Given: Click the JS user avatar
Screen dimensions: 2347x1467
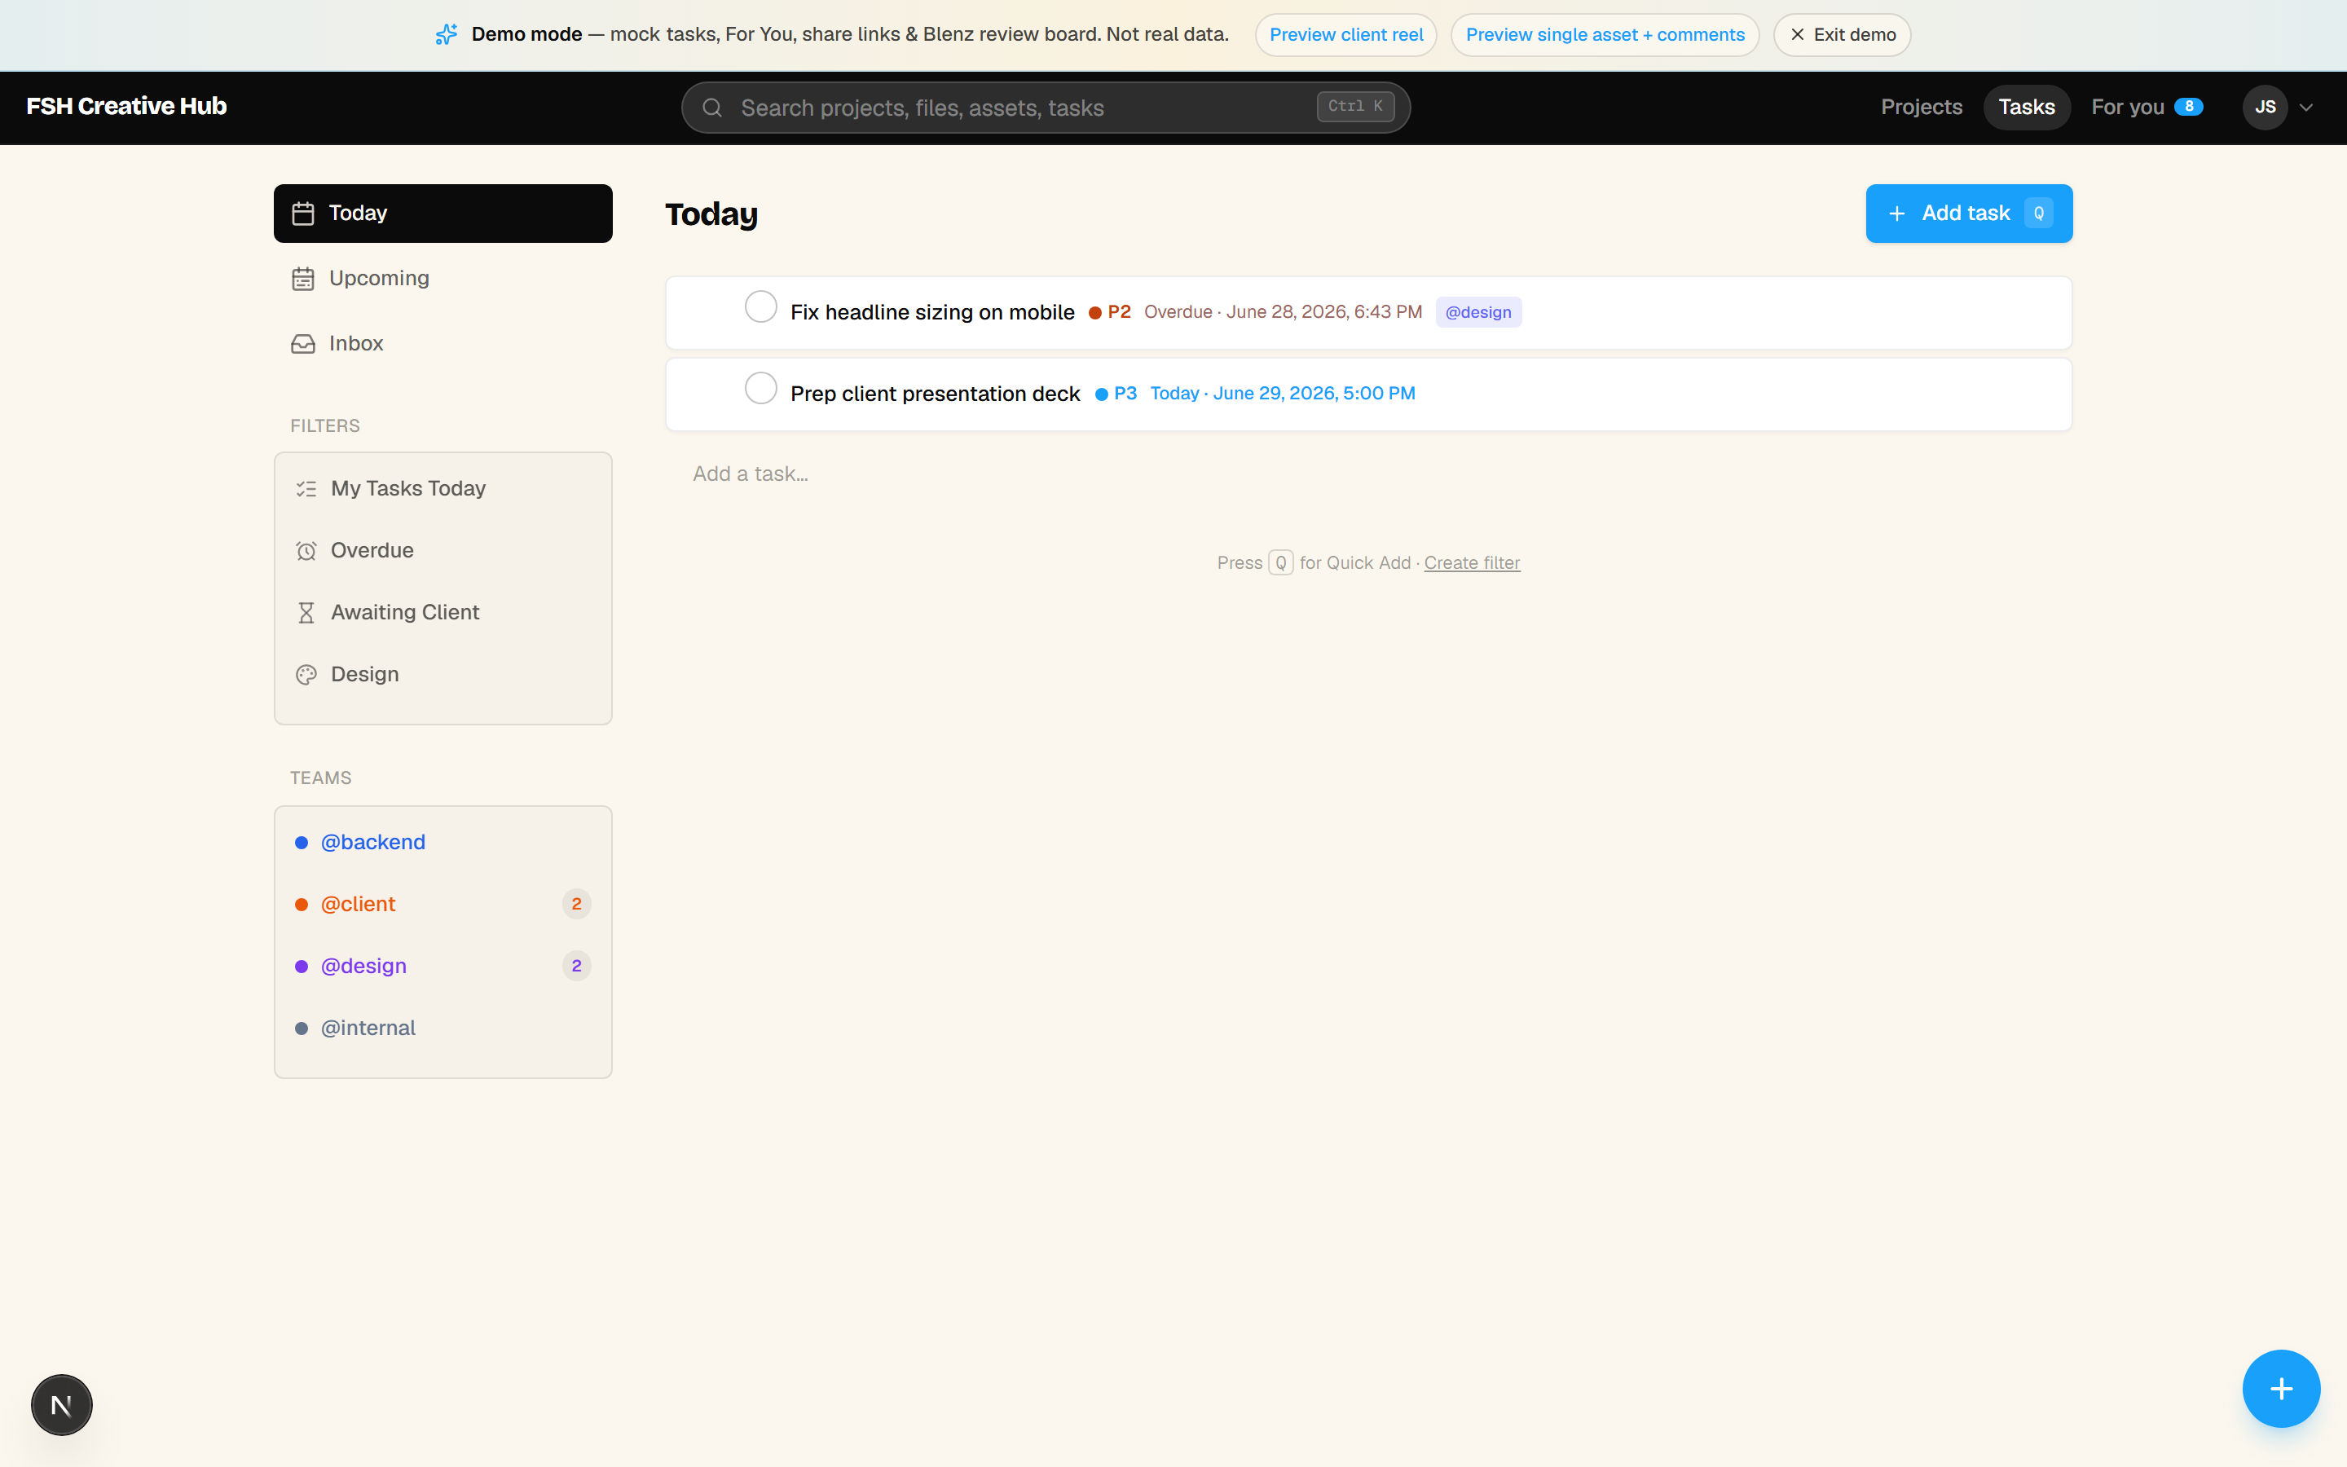Looking at the screenshot, I should pos(2266,107).
